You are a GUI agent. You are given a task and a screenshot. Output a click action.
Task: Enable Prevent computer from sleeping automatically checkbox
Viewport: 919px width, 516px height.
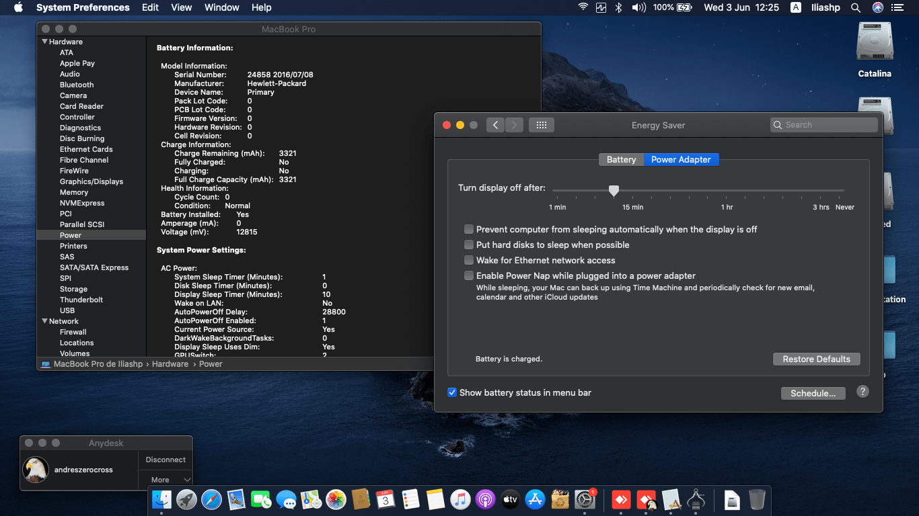pos(469,229)
